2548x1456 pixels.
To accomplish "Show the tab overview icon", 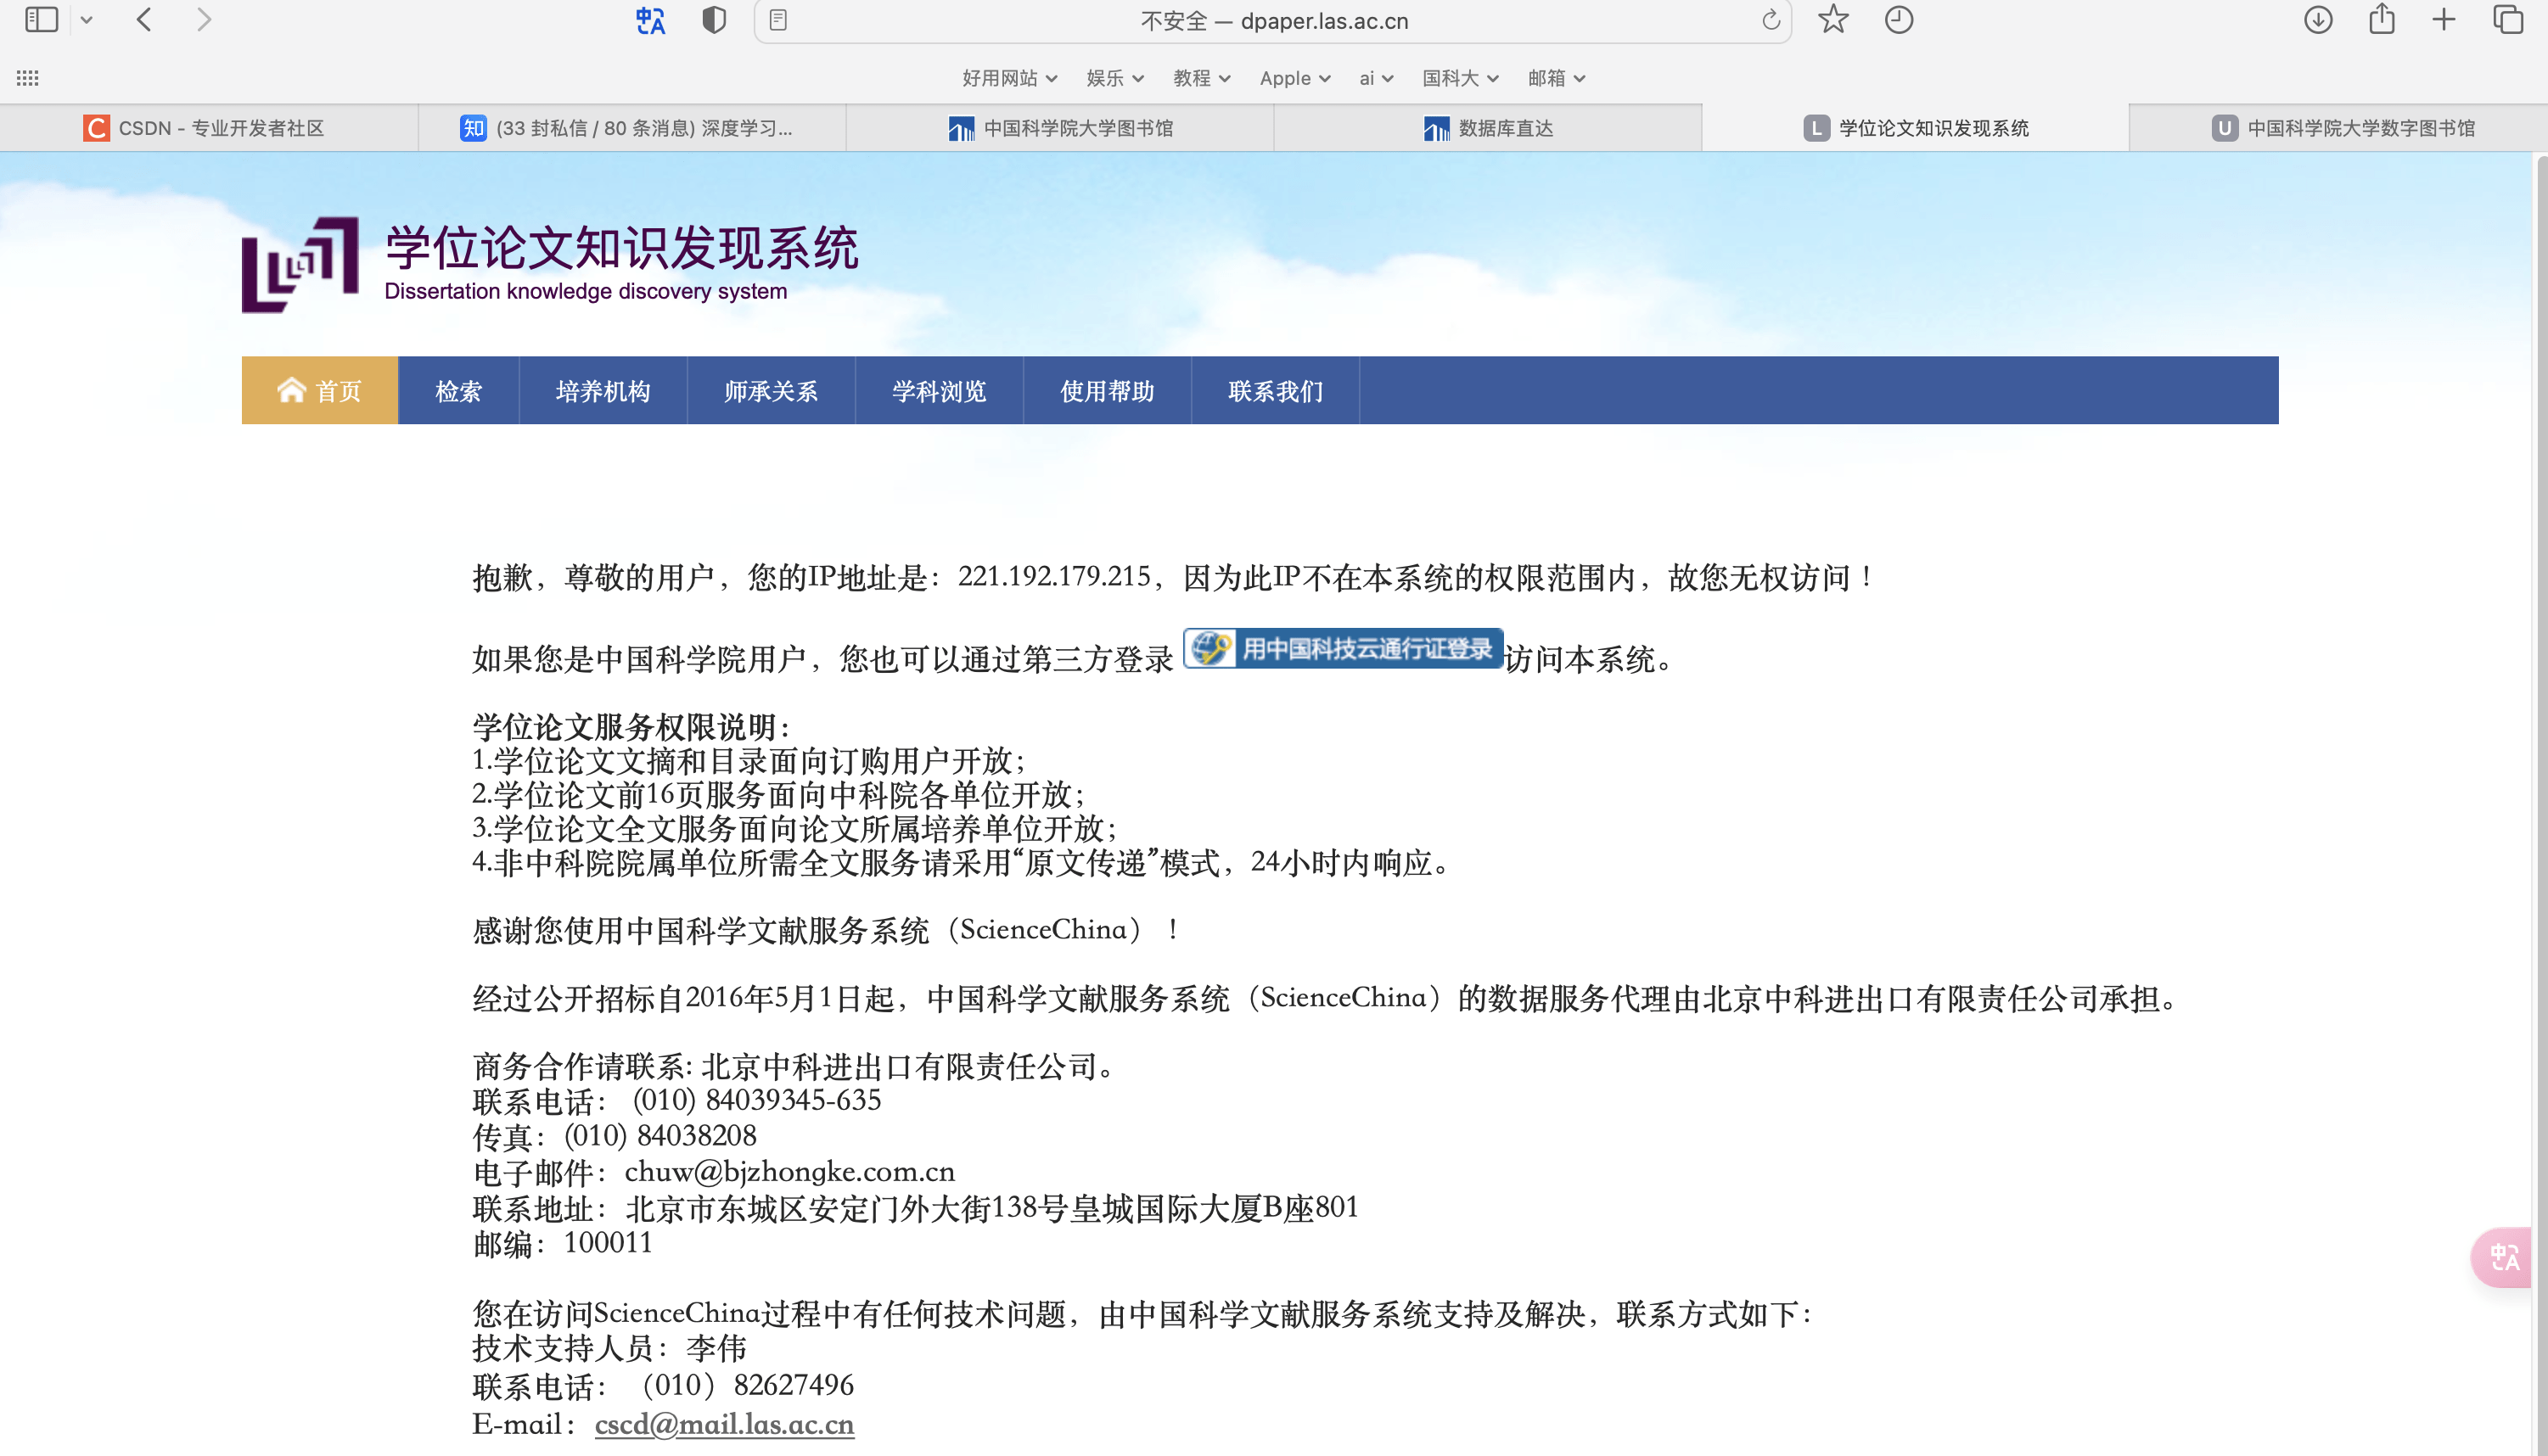I will click(x=2508, y=20).
